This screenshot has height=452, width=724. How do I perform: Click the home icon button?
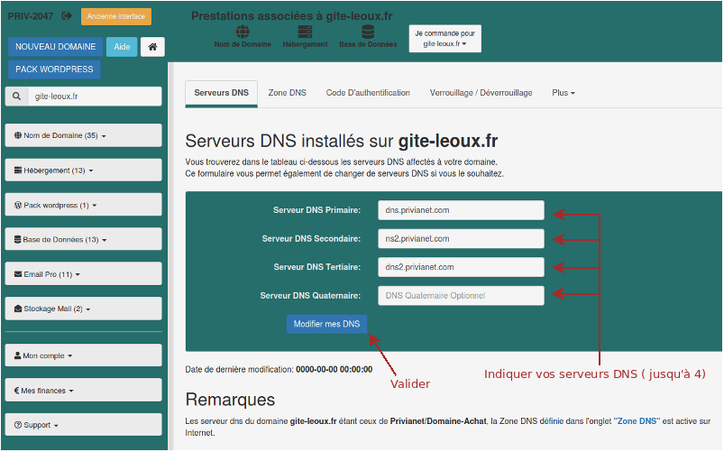pos(152,47)
